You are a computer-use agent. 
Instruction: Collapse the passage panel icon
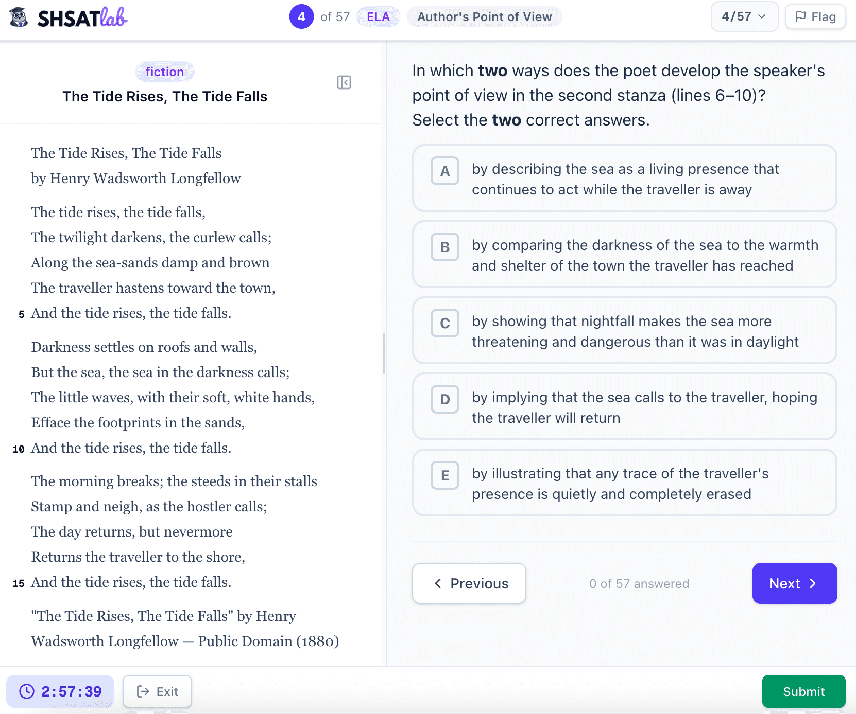pyautogui.click(x=344, y=82)
